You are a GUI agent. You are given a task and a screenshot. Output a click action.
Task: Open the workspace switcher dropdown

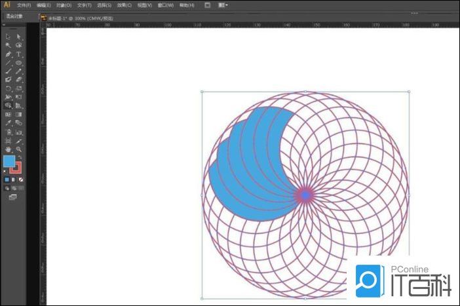(x=223, y=5)
